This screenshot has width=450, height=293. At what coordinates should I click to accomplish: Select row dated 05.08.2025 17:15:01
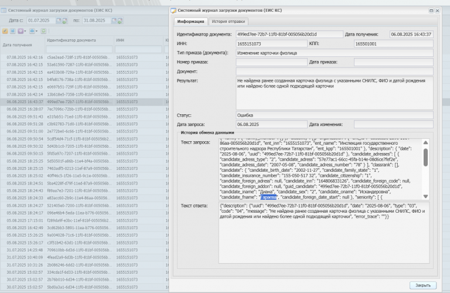tap(84, 220)
